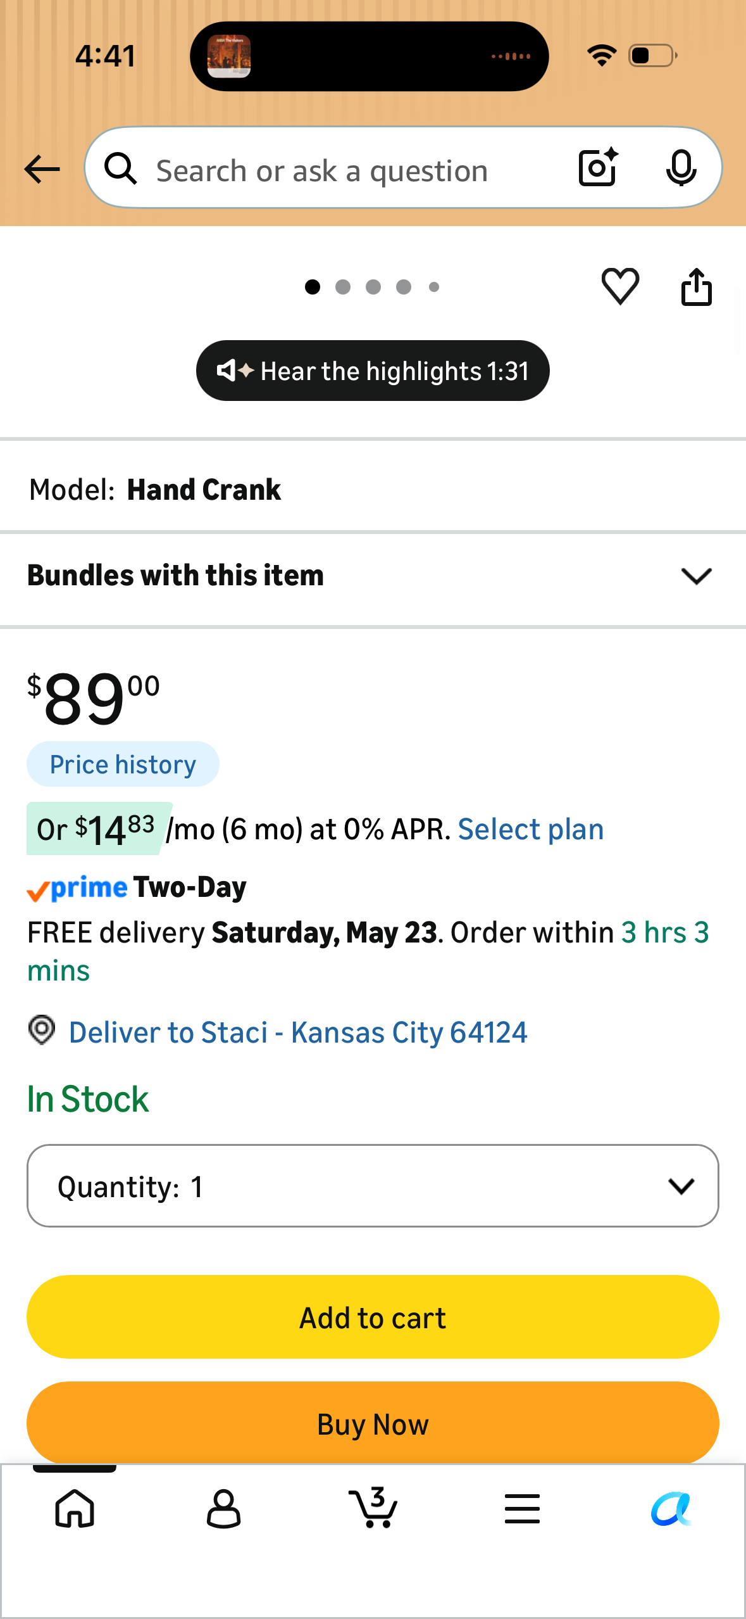Tap the back arrow icon

tap(42, 169)
